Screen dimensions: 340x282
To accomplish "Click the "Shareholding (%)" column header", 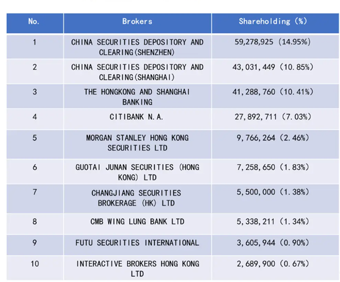I will pos(273,22).
